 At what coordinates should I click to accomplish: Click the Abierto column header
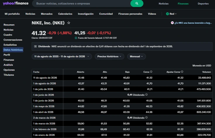click(81, 72)
